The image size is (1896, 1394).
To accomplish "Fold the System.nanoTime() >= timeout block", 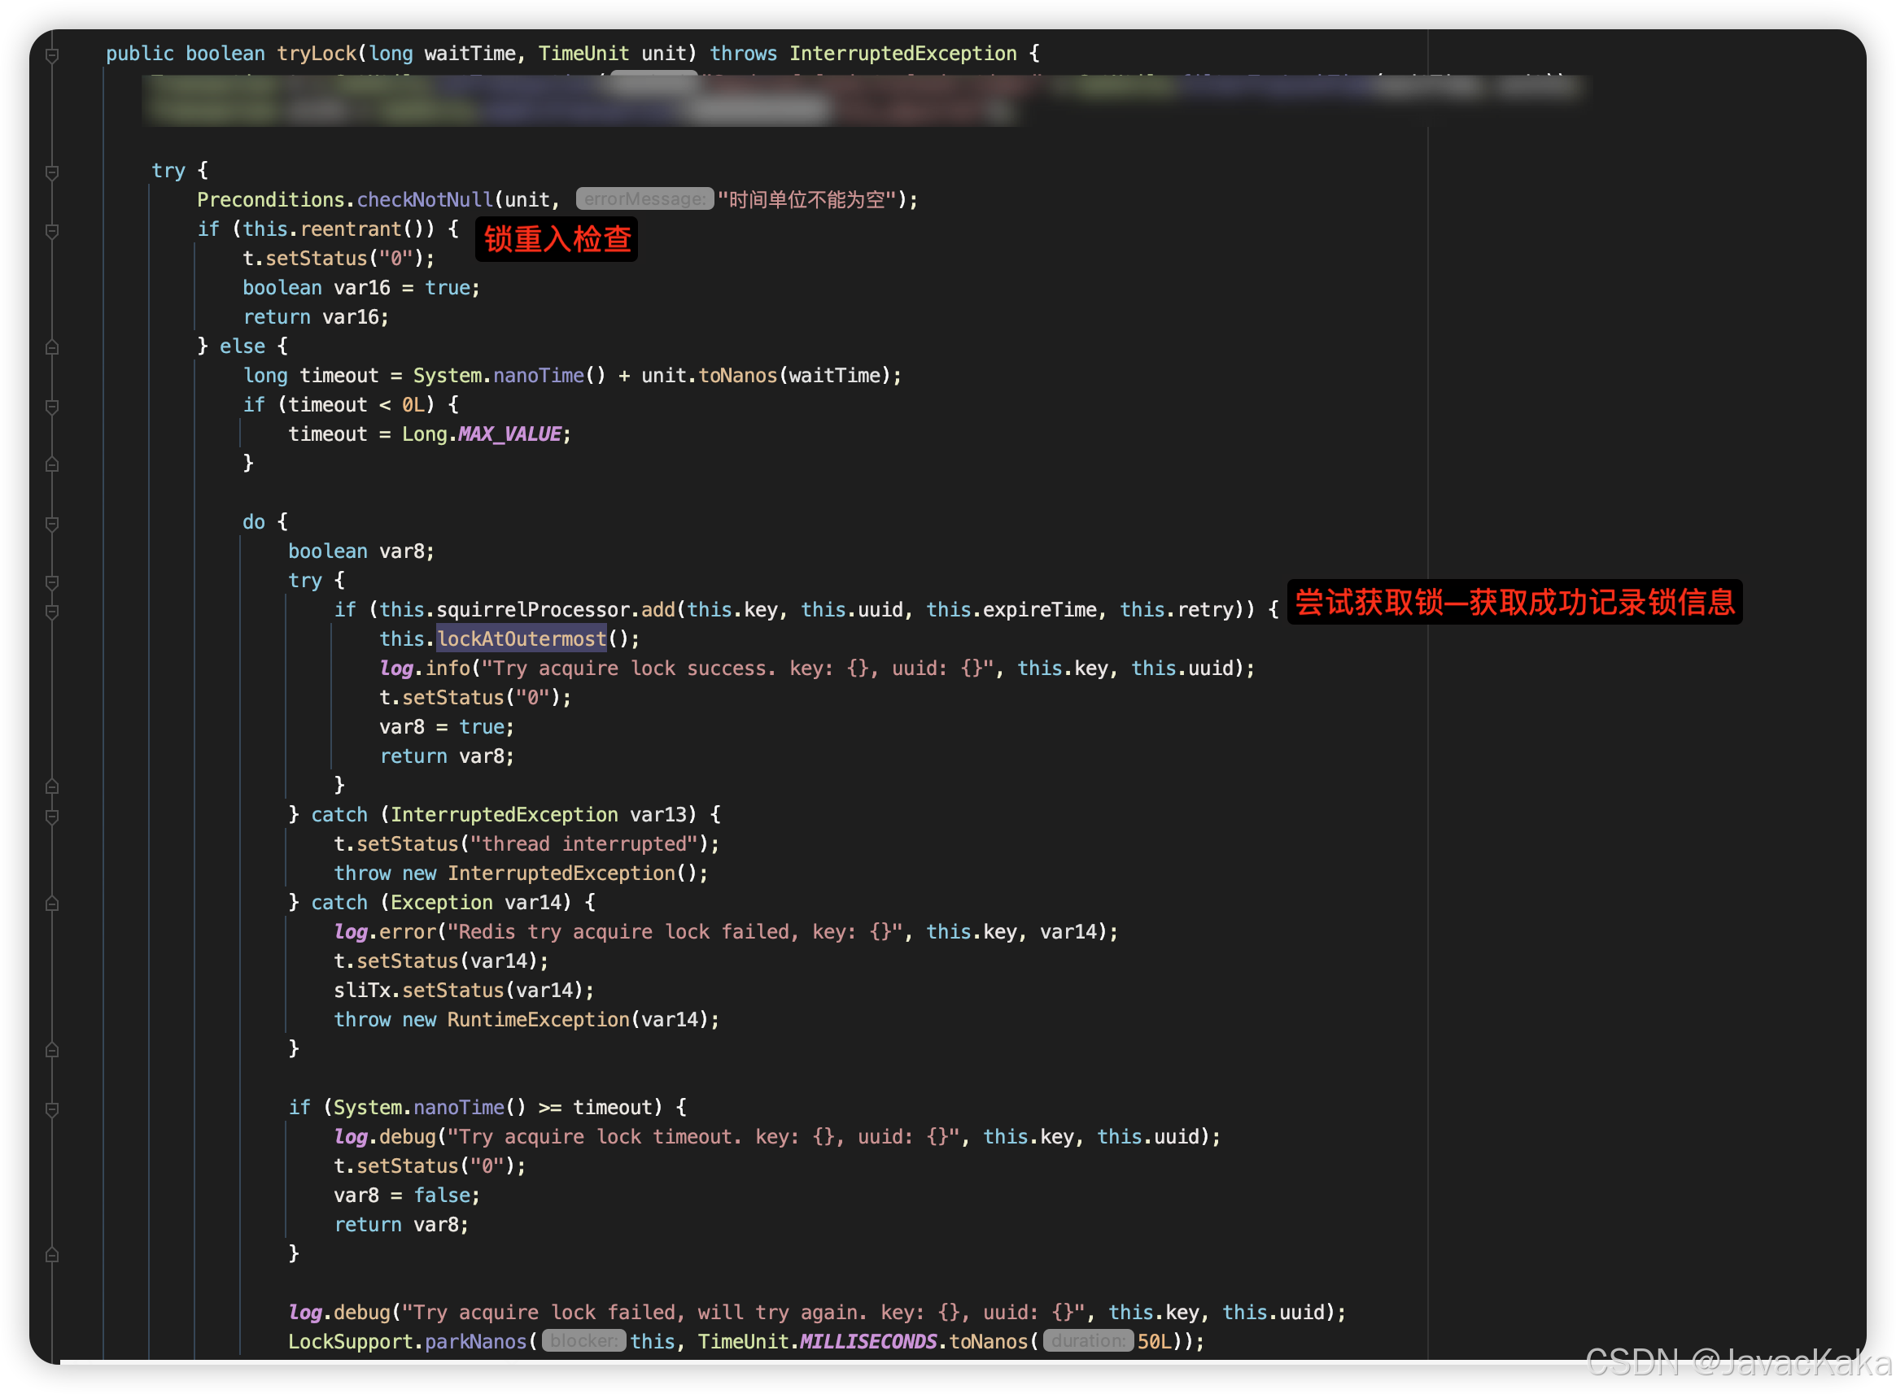I will point(51,1109).
